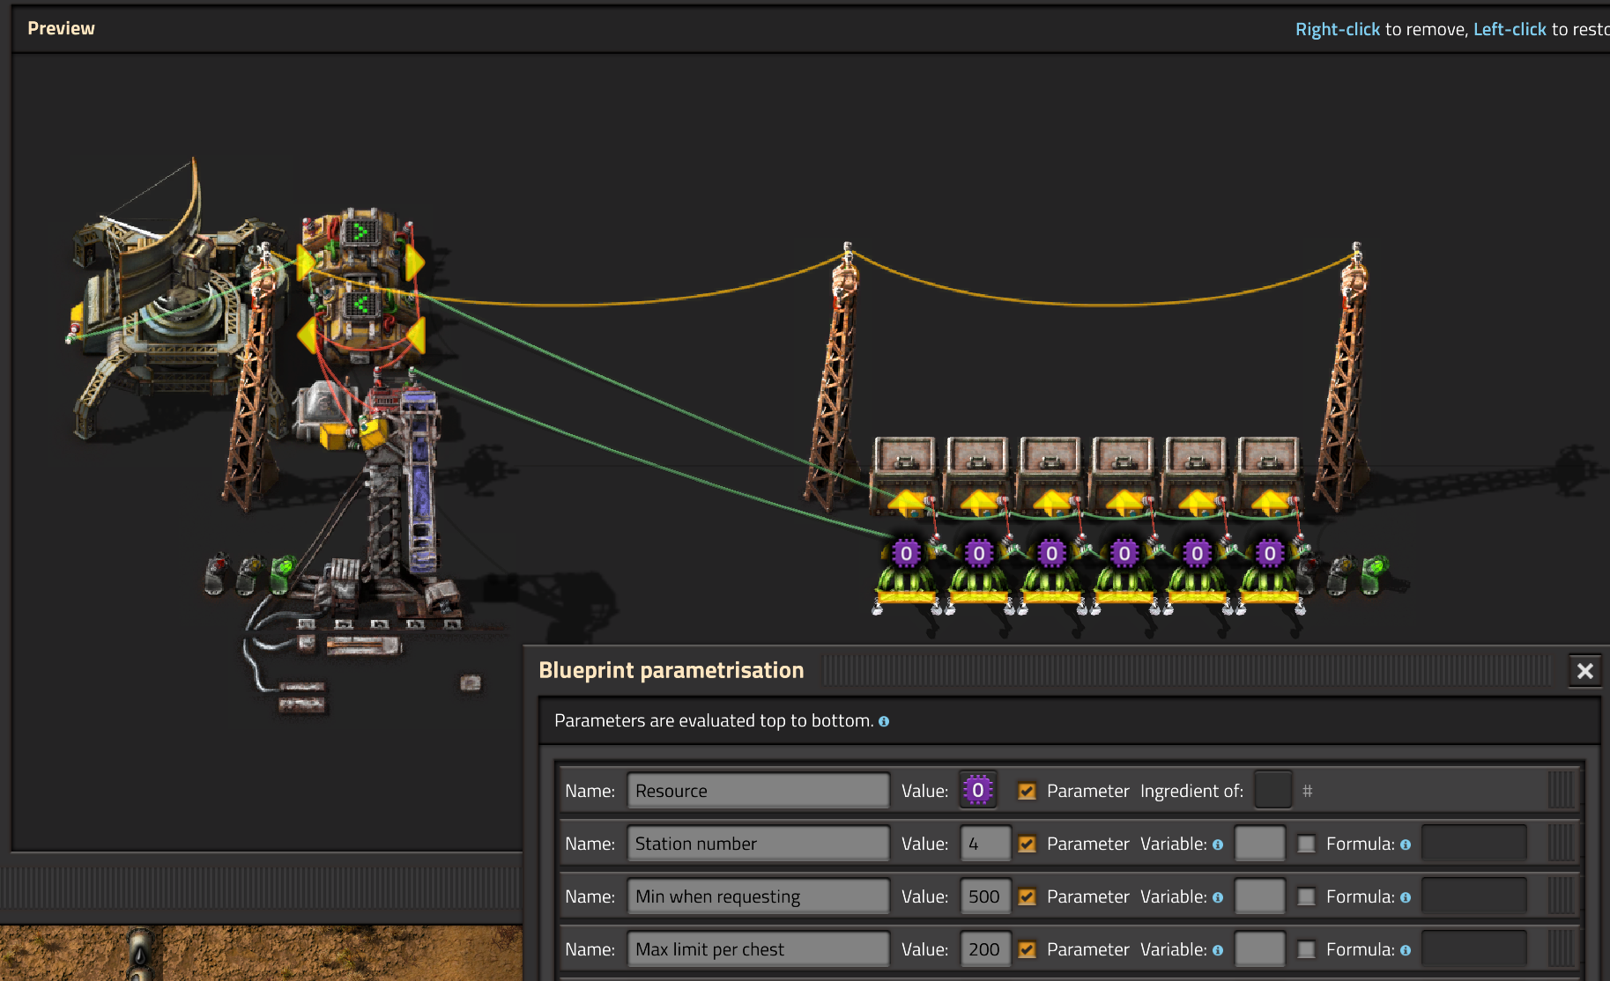Click the Name field containing 'Resource'

pos(758,791)
